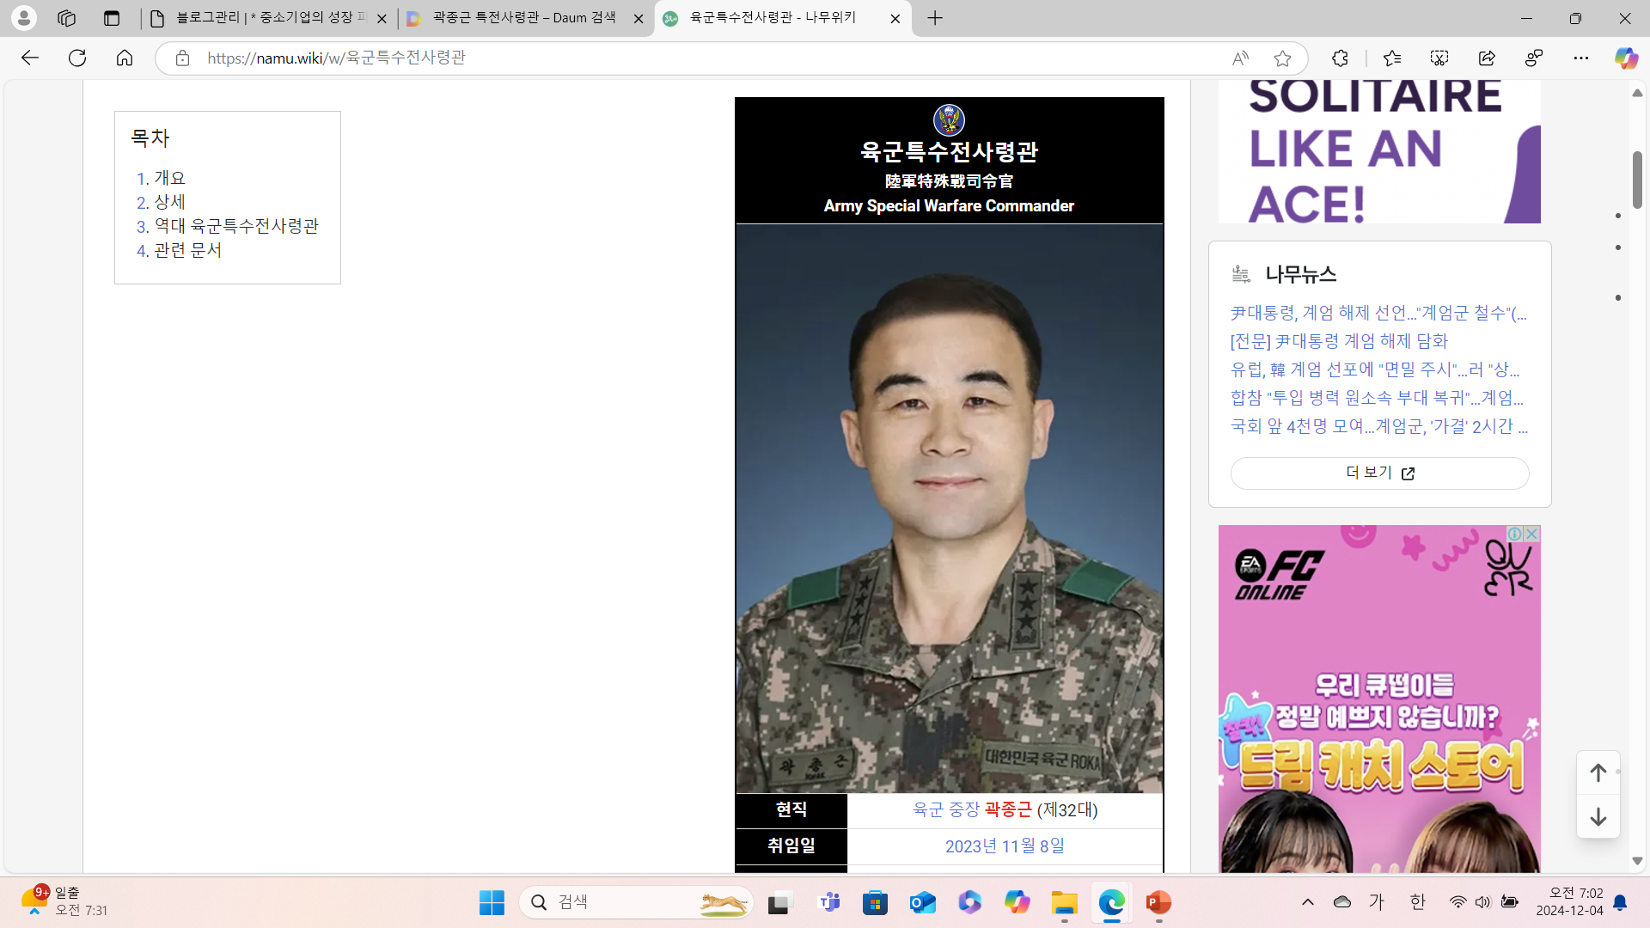Viewport: 1650px width, 928px height.
Task: Add page to favorites star icon
Action: [x=1282, y=58]
